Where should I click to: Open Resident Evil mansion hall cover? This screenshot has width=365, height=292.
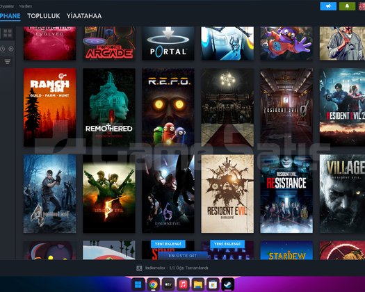[227, 107]
